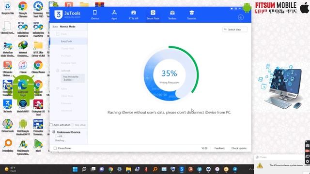The width and height of the screenshot is (310, 174).
Task: Click the 35% flashing progress ring
Action: pyautogui.click(x=171, y=73)
